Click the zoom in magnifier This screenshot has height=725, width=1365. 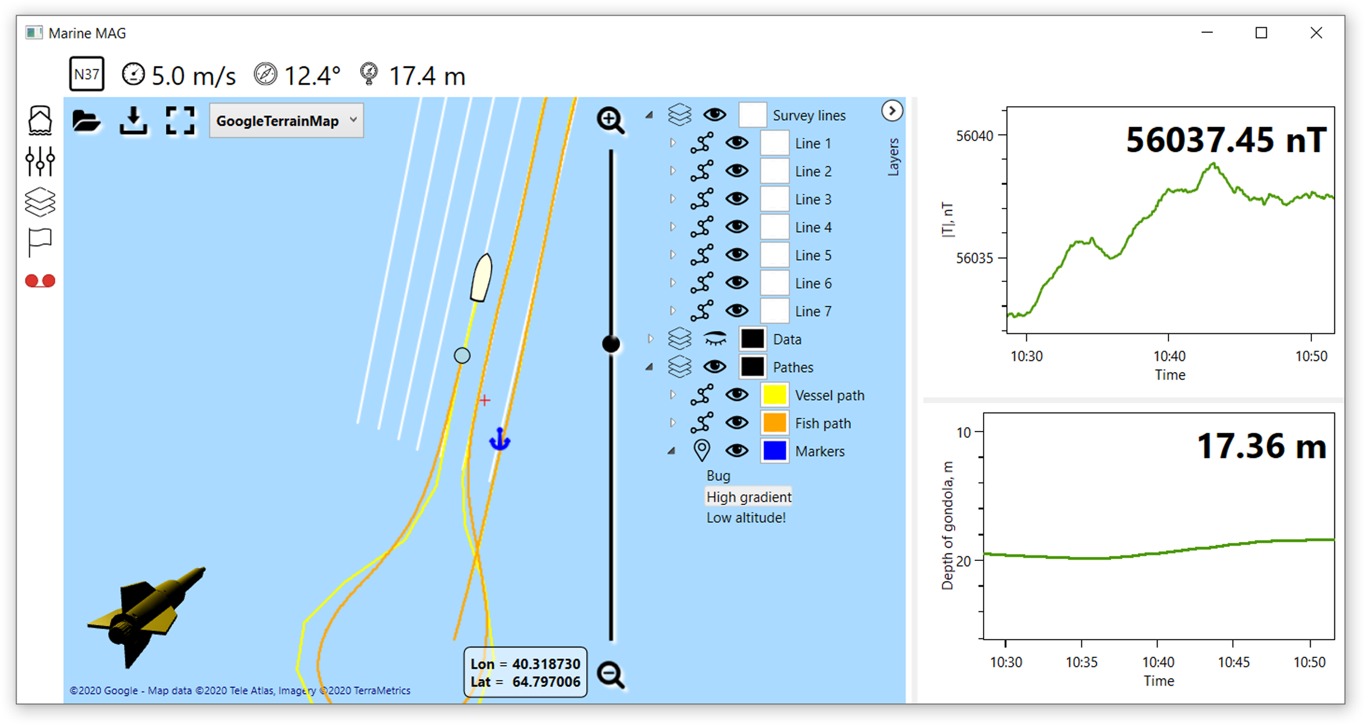(610, 120)
